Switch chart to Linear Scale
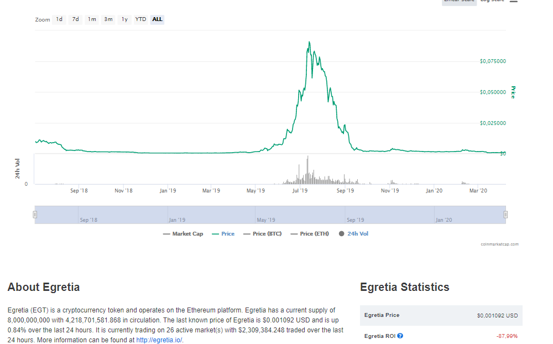Image resolution: width=553 pixels, height=344 pixels. pyautogui.click(x=459, y=2)
